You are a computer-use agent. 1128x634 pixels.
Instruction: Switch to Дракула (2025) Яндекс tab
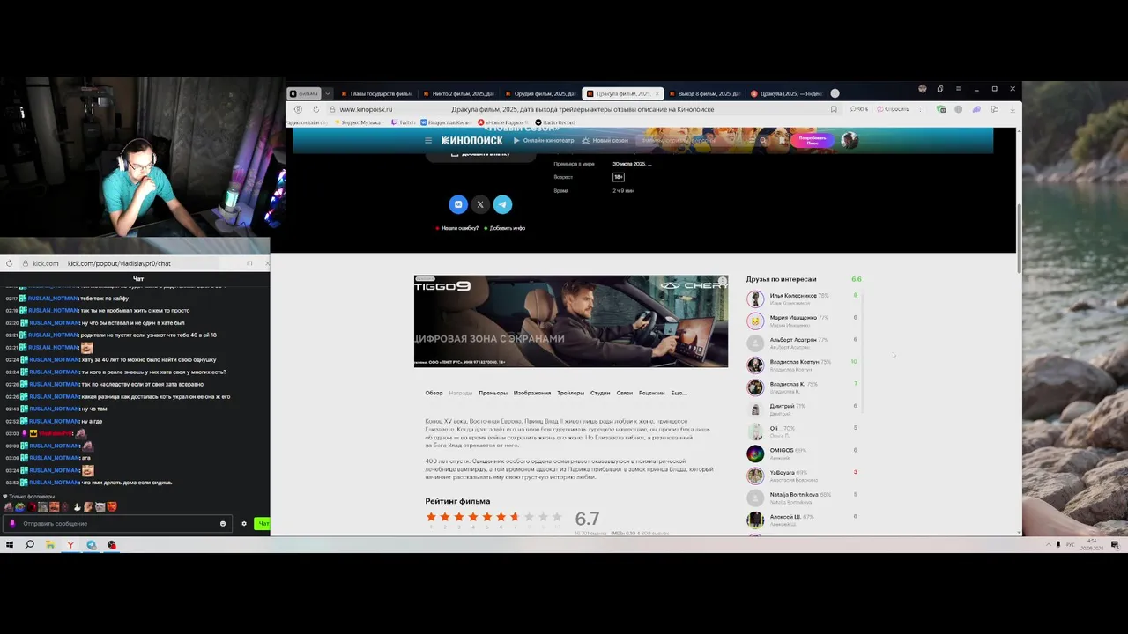tap(787, 93)
